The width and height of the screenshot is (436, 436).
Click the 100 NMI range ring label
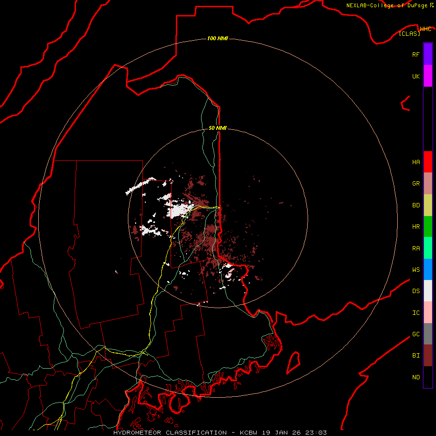point(218,38)
